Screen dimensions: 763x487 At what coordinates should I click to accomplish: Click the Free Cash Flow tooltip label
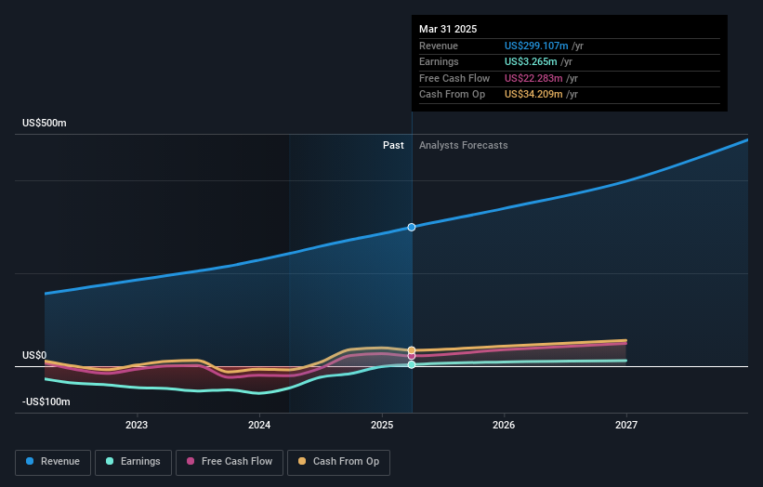[454, 78]
